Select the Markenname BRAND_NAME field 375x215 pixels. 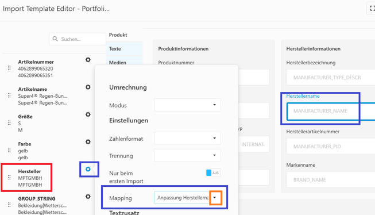click(x=331, y=180)
